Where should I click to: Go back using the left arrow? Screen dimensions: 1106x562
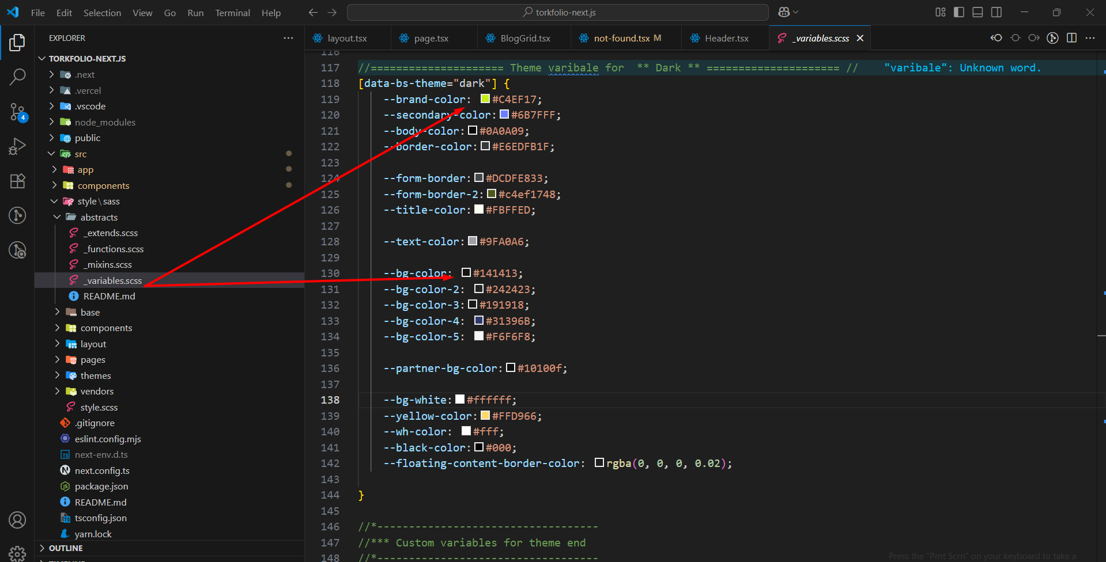pos(313,12)
